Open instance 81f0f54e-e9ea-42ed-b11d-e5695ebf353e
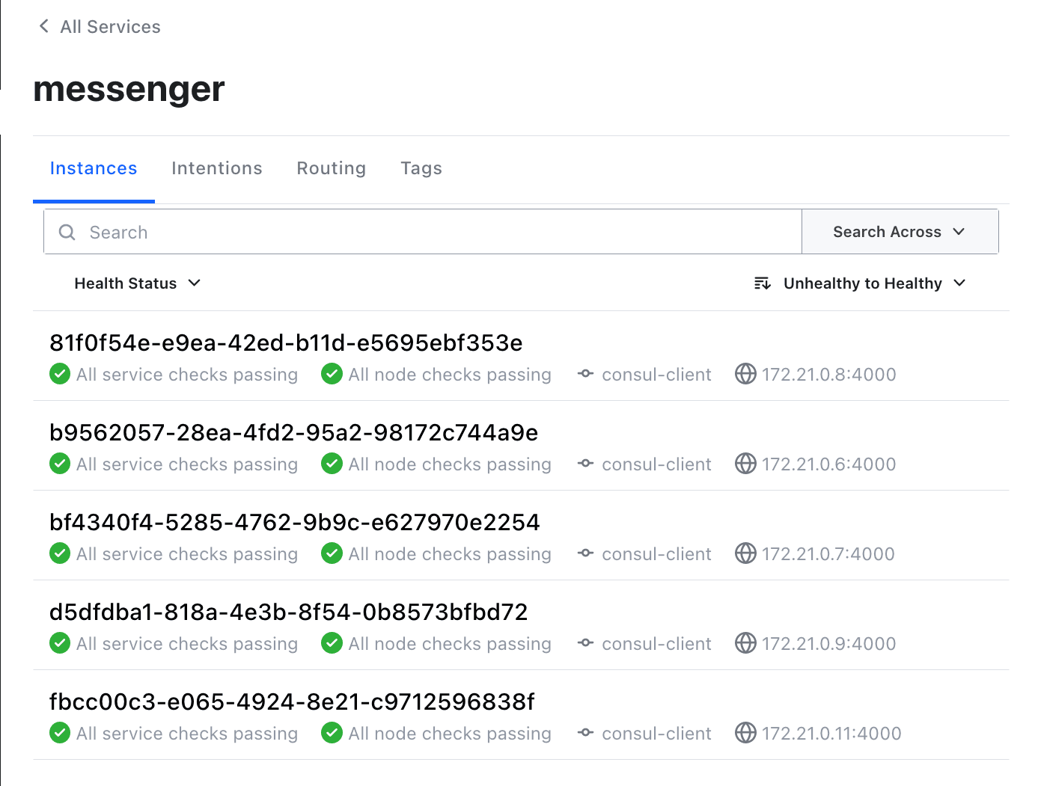The width and height of the screenshot is (1041, 786). click(286, 343)
